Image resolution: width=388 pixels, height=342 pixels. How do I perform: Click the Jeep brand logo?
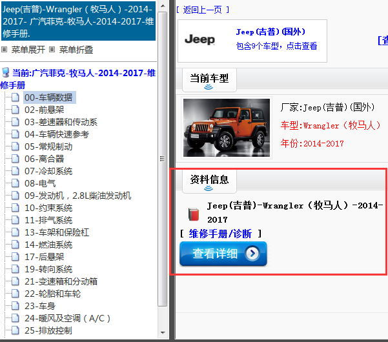199,39
